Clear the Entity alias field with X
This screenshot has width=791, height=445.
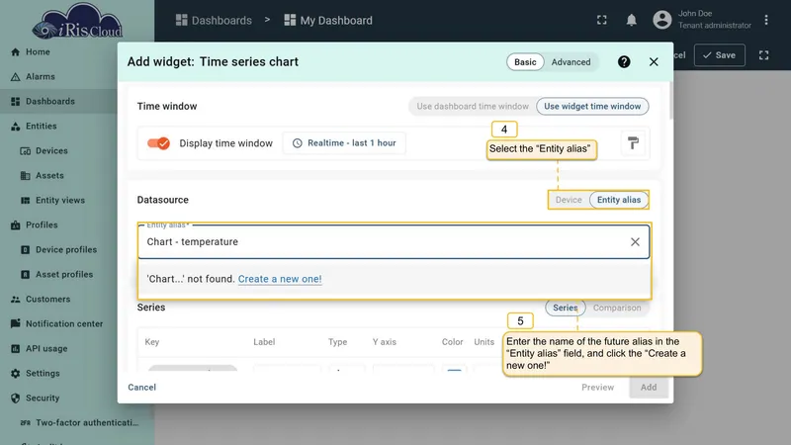coord(635,241)
